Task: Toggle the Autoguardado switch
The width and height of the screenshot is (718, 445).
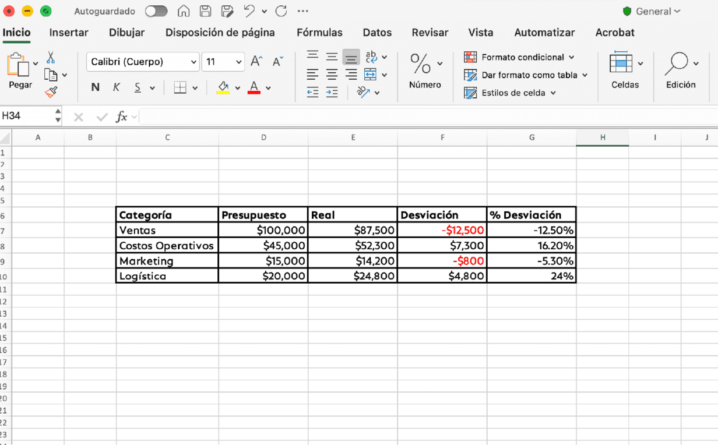Action: [156, 11]
